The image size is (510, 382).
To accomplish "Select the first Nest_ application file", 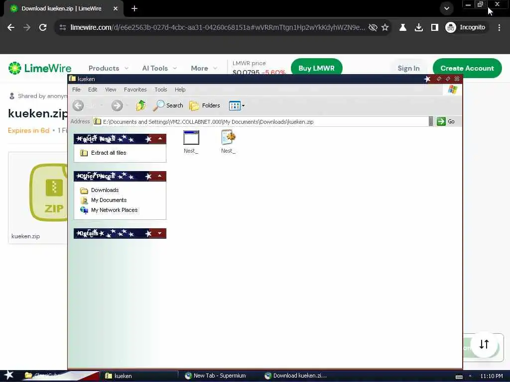I will pos(191,142).
